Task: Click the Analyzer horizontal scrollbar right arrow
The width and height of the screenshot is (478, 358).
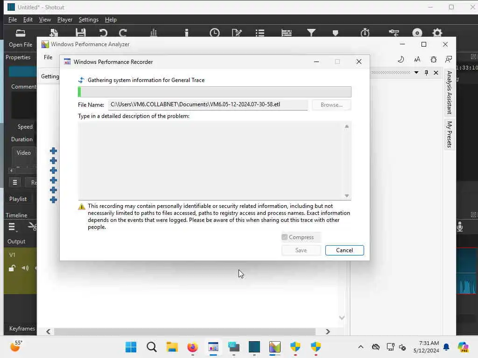Action: [x=328, y=331]
